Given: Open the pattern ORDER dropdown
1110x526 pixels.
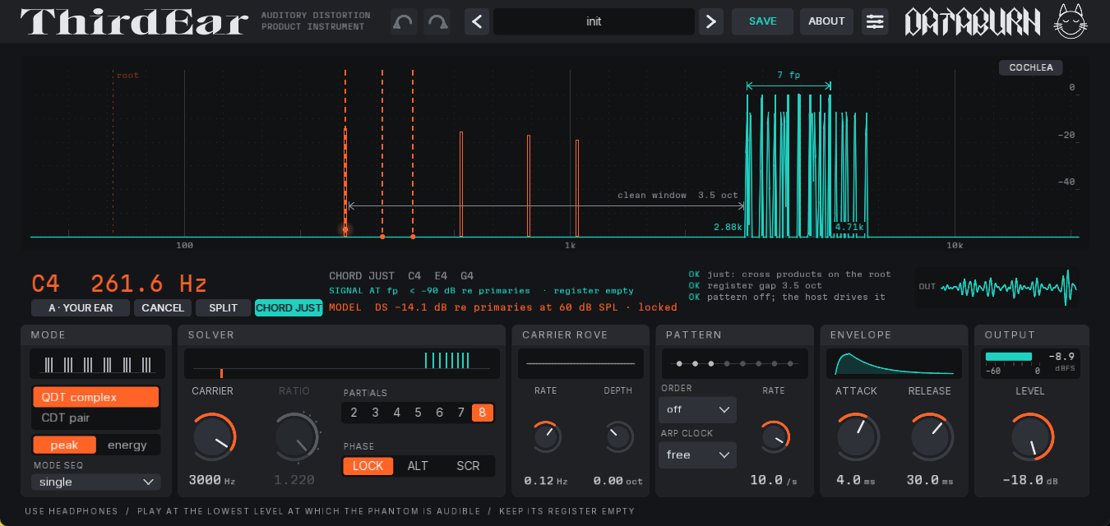Looking at the screenshot, I should [x=697, y=409].
